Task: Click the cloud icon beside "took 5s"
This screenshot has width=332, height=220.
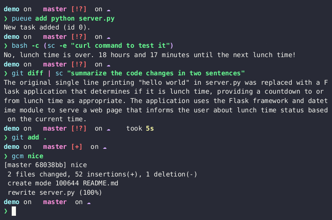Action: (x=108, y=128)
